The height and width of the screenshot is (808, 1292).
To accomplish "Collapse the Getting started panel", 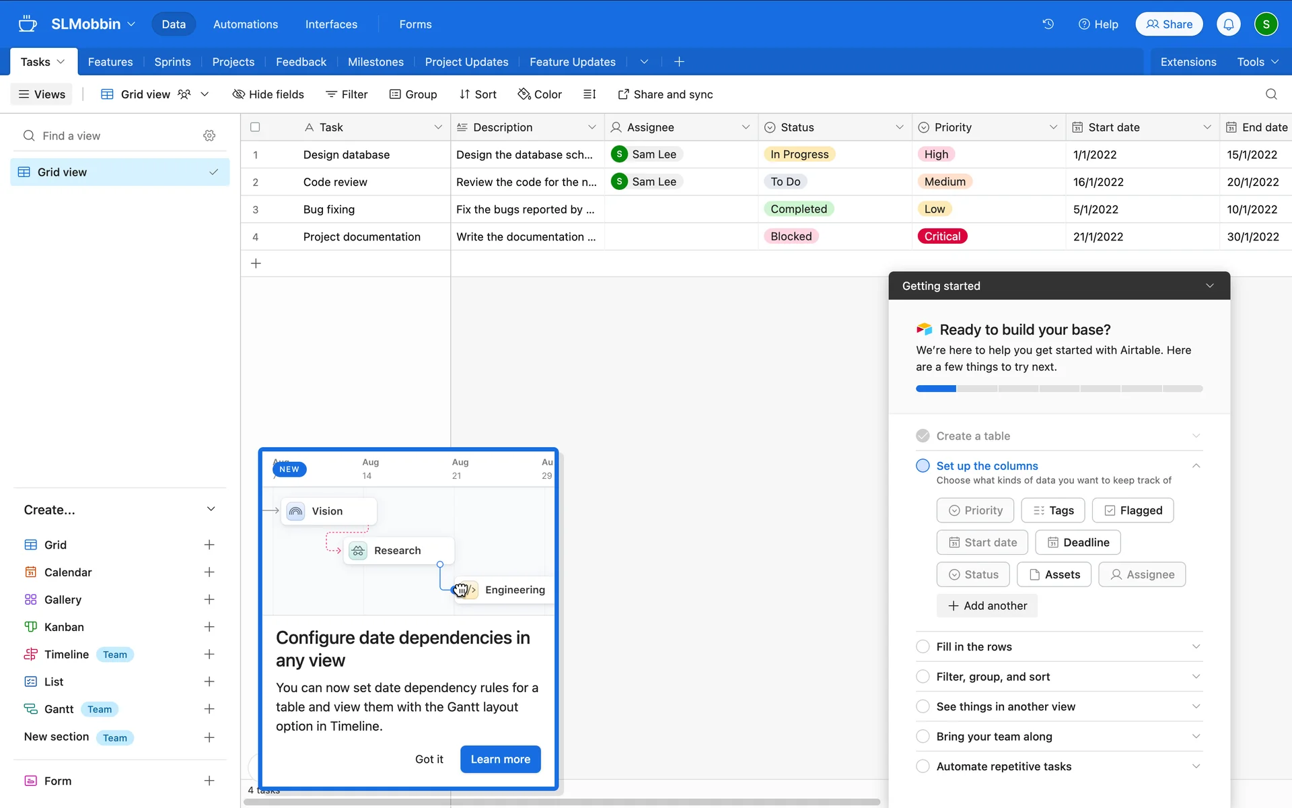I will coord(1209,285).
